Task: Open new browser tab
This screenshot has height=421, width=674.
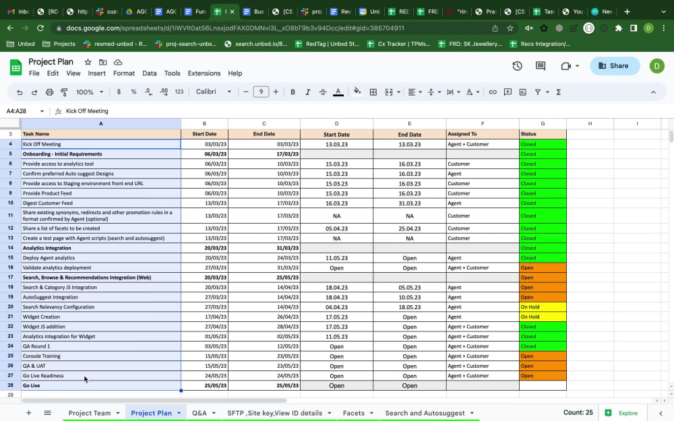Action: [627, 11]
